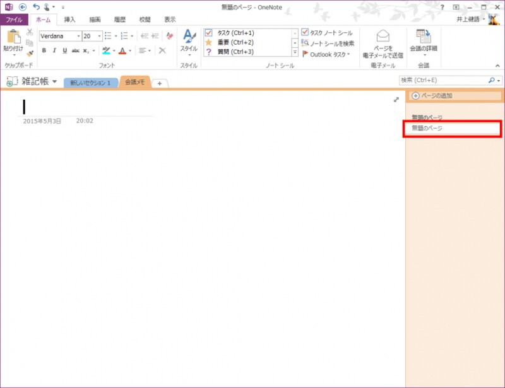
Task: Click タスク ノート シール checkbox button
Action: 327,33
